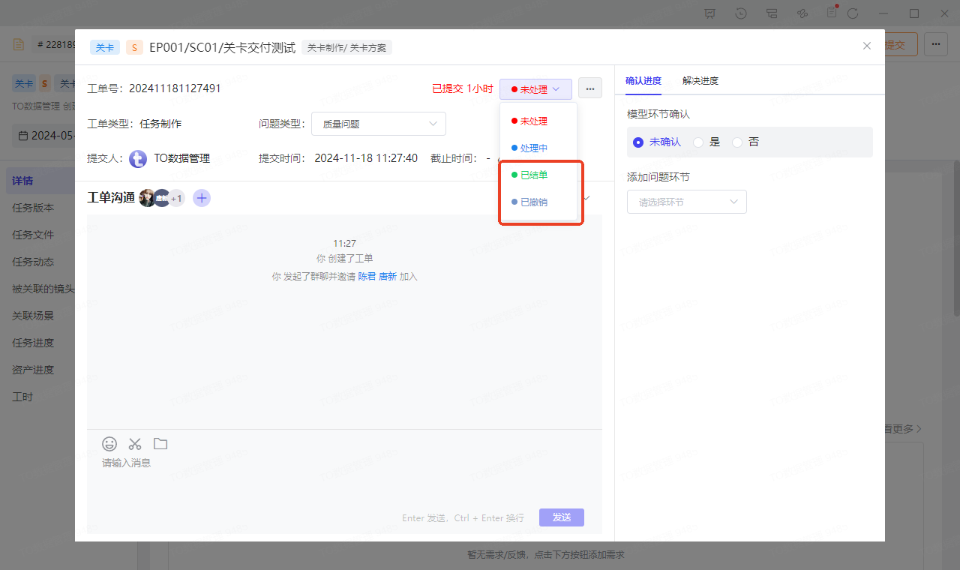Choose 已结单 from the status list

pyautogui.click(x=534, y=175)
